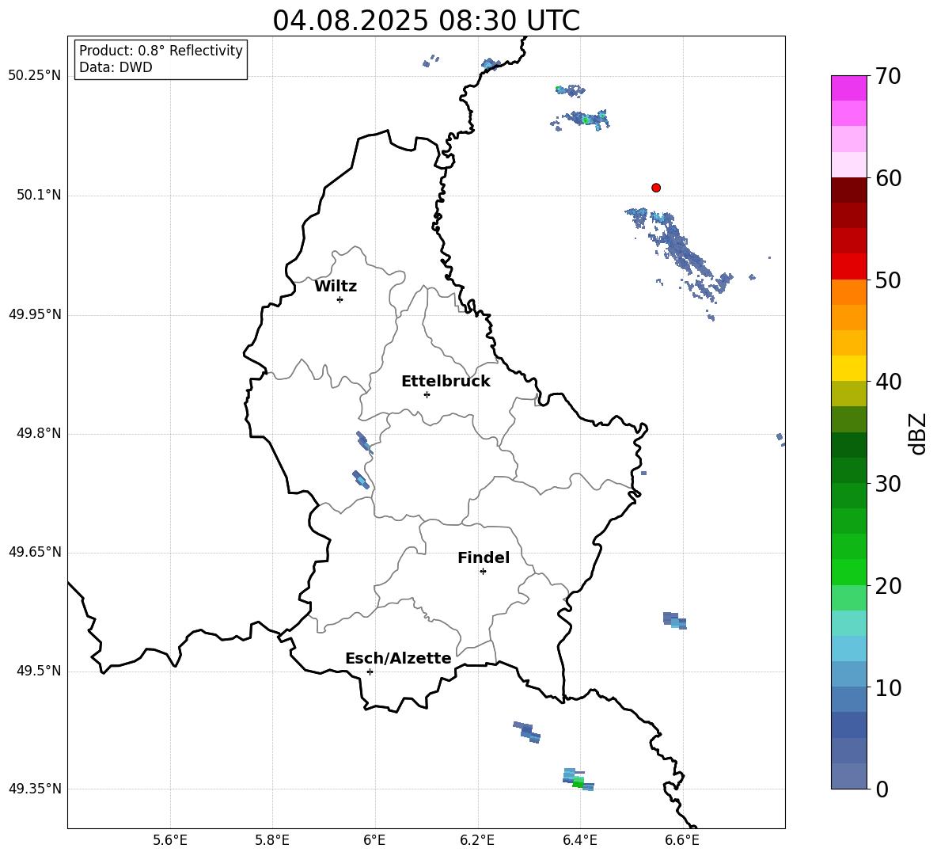This screenshot has width=937, height=856.
Task: Click the 49.65°N latitude label
Action: click(35, 552)
